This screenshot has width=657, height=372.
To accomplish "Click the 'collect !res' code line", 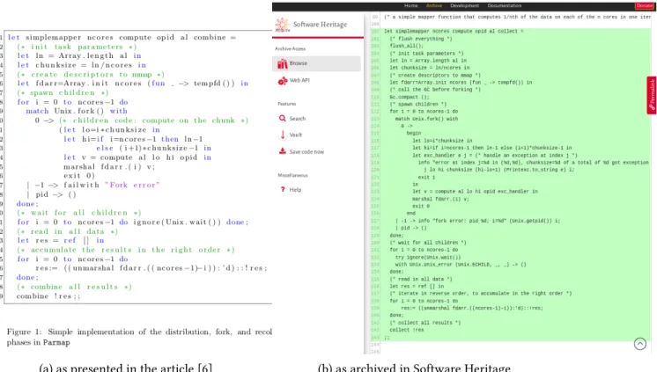I will (406, 330).
